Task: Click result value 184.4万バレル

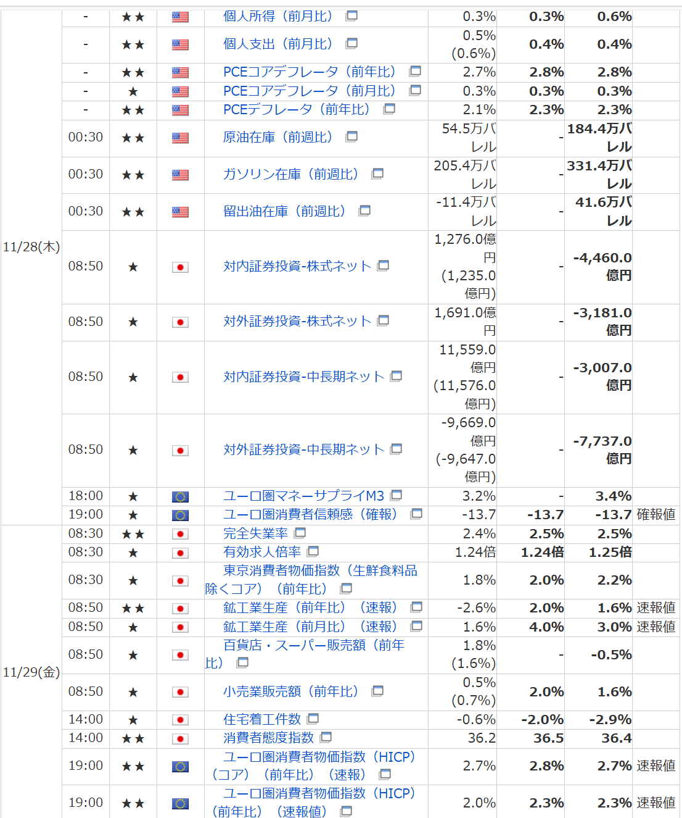Action: click(x=599, y=138)
